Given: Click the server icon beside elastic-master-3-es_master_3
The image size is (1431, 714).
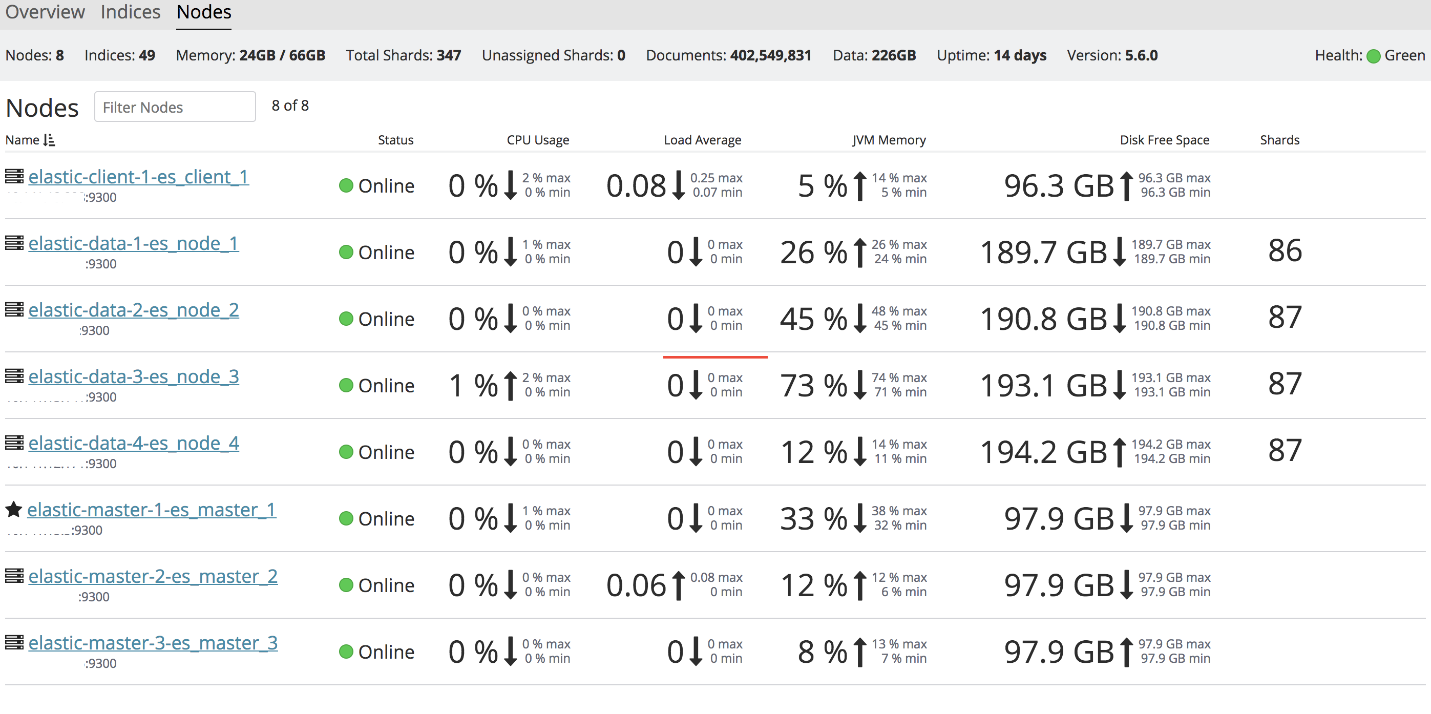Looking at the screenshot, I should click(x=14, y=642).
